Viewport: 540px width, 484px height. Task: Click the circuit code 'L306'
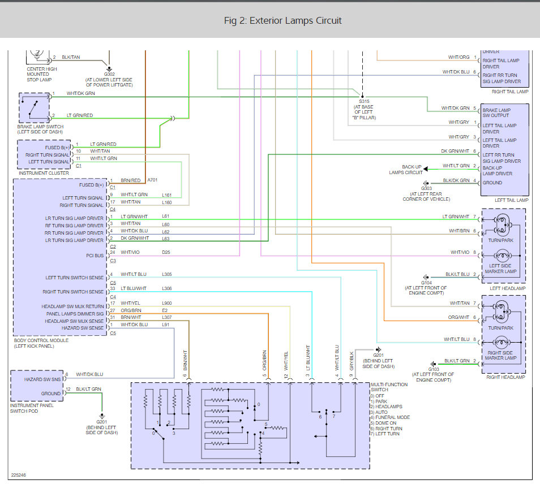tap(166, 288)
